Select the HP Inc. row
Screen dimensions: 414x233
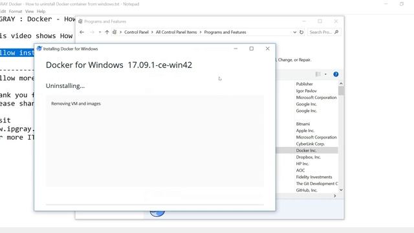point(302,164)
